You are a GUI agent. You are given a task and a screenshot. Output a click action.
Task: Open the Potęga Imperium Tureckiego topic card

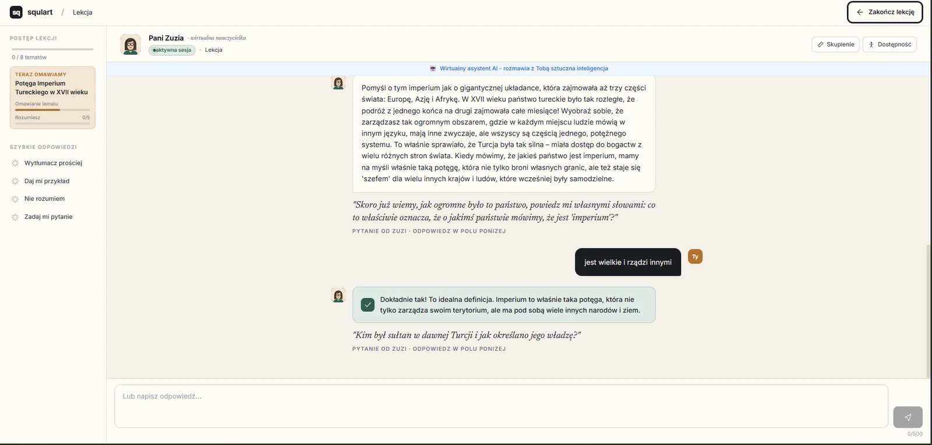tap(52, 98)
